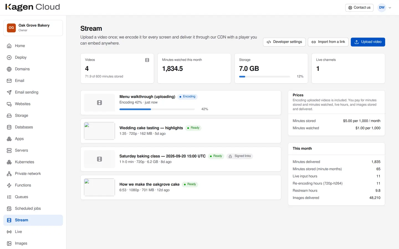Click the DW user avatar

[x=382, y=7]
